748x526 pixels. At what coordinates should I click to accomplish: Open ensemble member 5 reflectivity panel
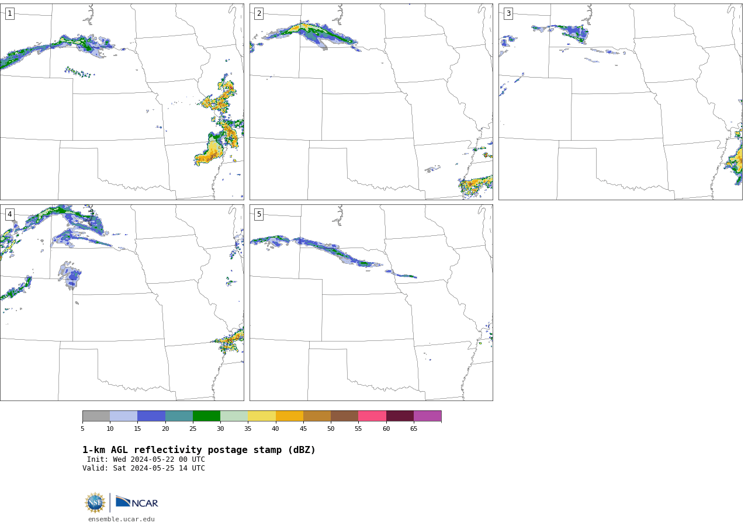371,302
